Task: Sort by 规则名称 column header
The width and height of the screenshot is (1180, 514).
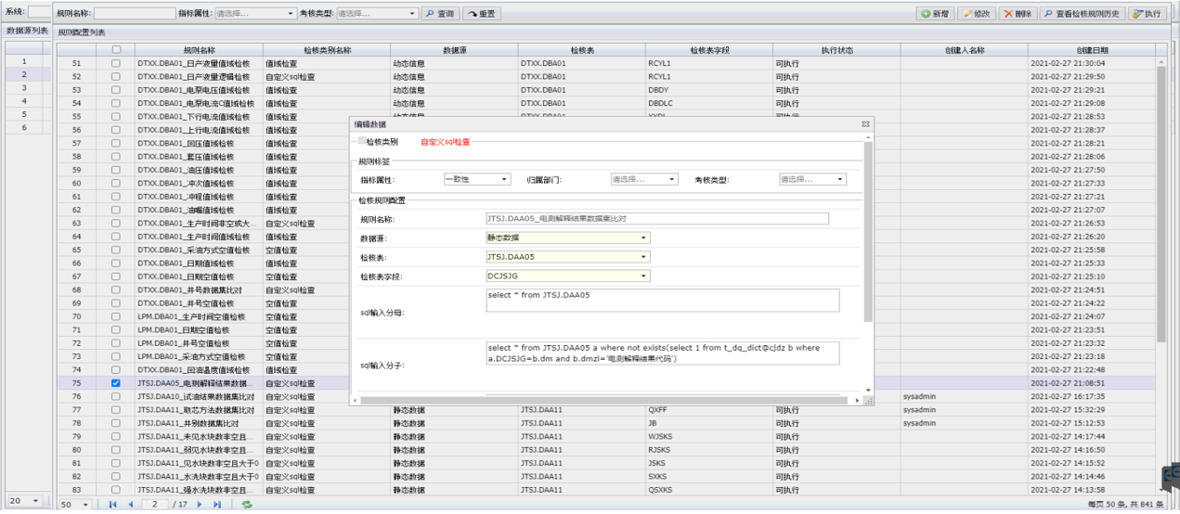Action: [x=199, y=50]
